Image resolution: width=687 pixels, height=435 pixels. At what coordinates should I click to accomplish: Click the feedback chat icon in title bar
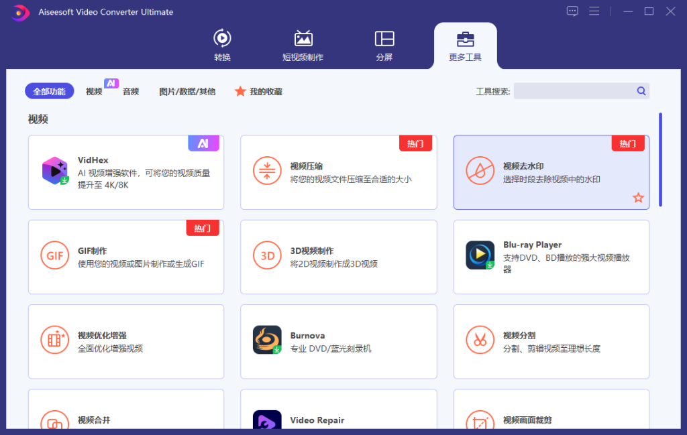[x=572, y=11]
